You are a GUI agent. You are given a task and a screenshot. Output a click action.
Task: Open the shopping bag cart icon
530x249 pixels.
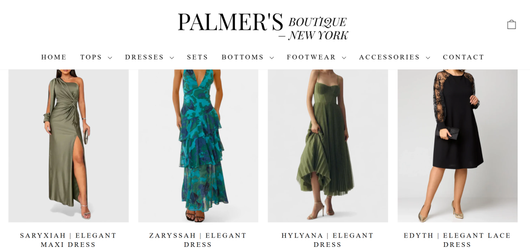pos(511,24)
